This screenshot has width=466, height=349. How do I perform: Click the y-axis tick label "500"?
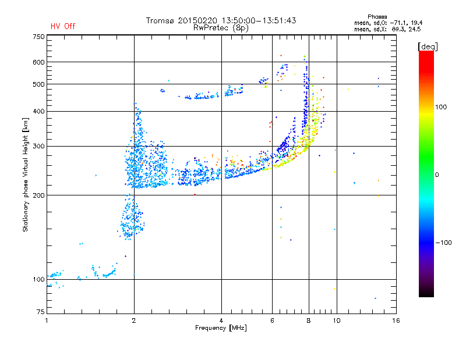38,84
